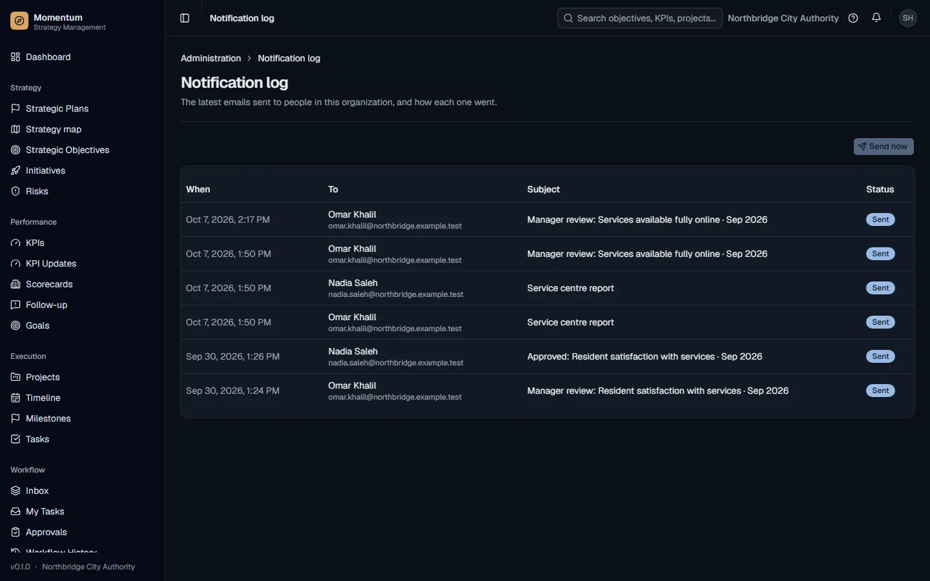
Task: Open the notifications bell icon
Action: point(876,18)
